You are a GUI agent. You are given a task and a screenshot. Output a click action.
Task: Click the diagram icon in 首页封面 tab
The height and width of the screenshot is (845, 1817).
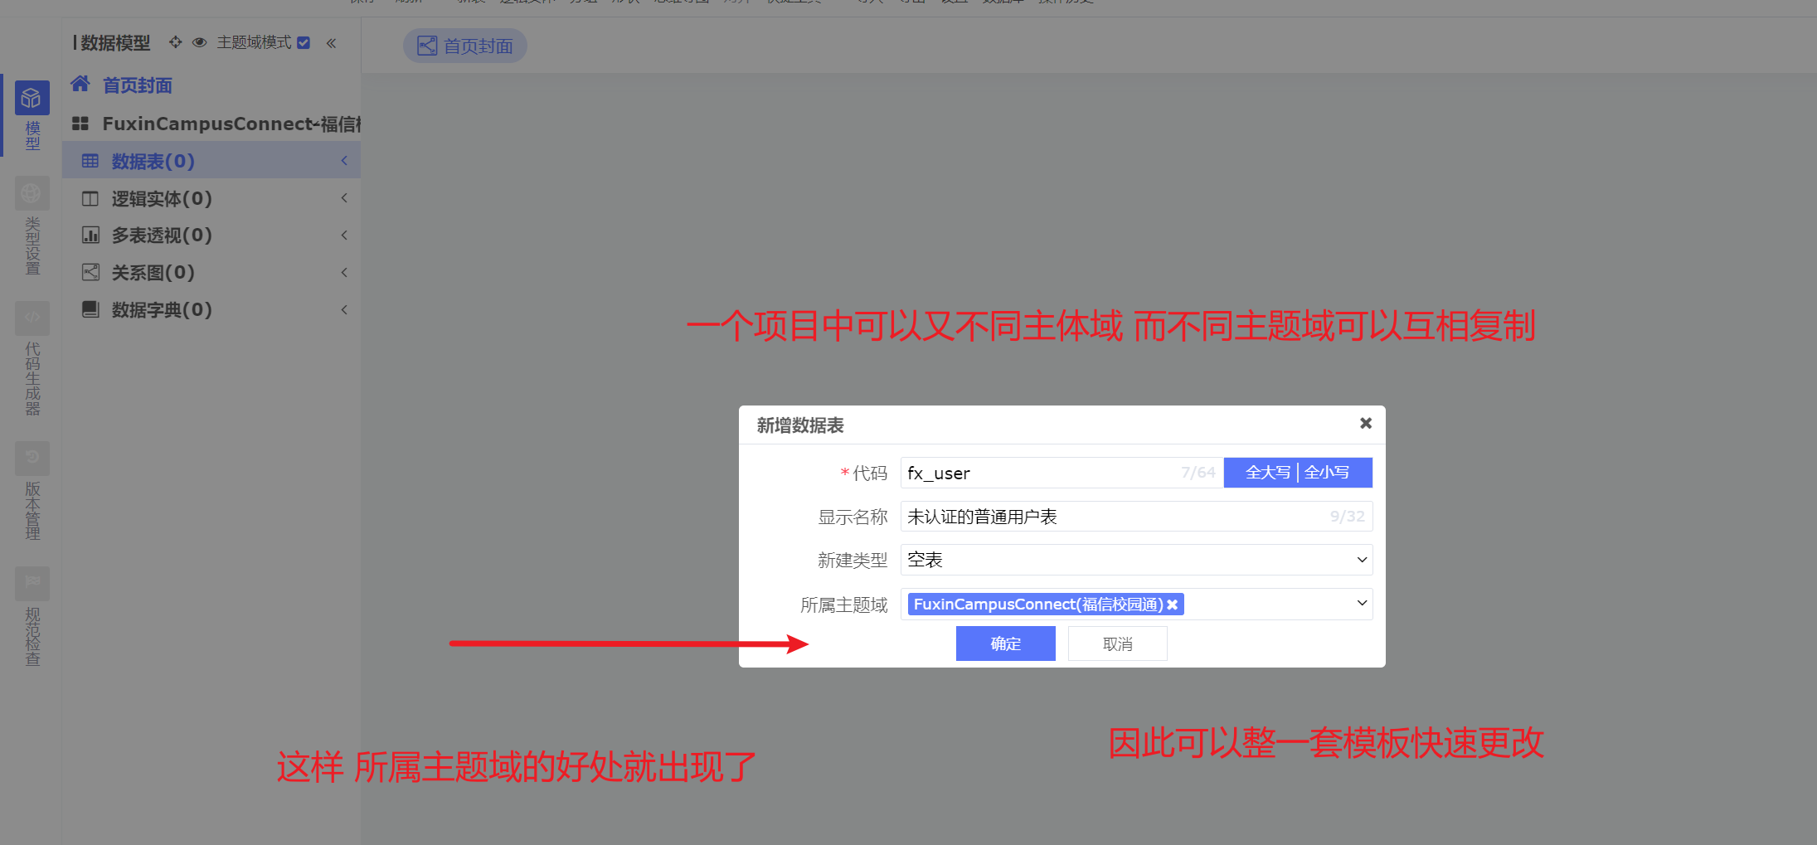click(426, 46)
